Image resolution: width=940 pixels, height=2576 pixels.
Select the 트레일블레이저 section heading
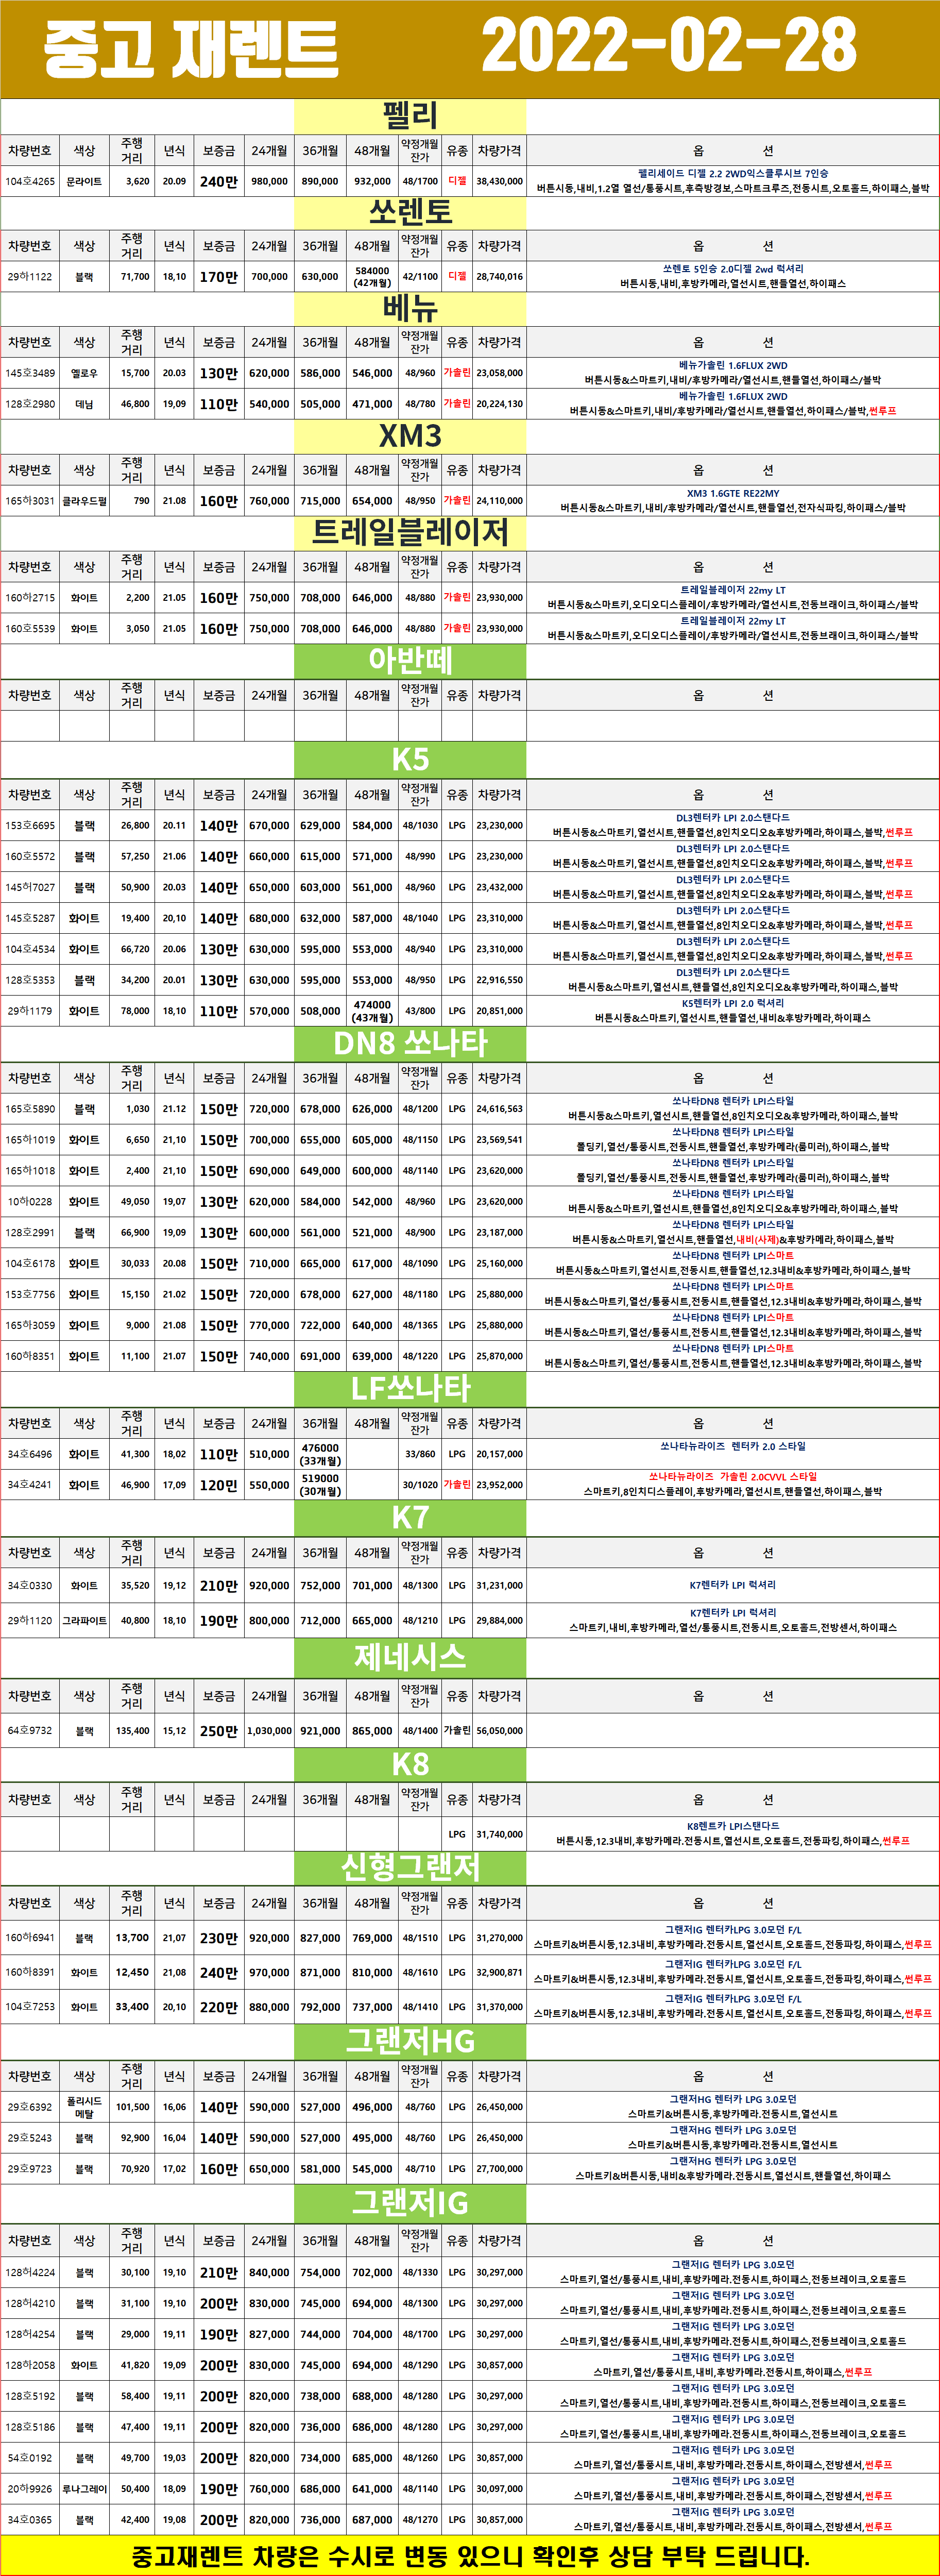410,532
